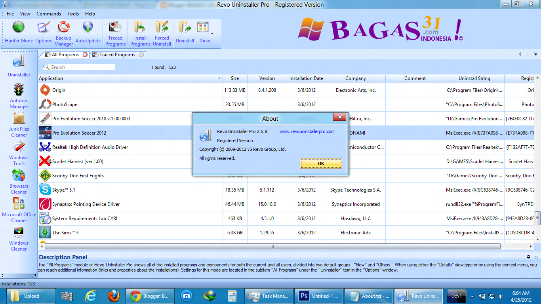Image resolution: width=541 pixels, height=304 pixels.
Task: Click the clock in the taskbar
Action: click(x=522, y=296)
